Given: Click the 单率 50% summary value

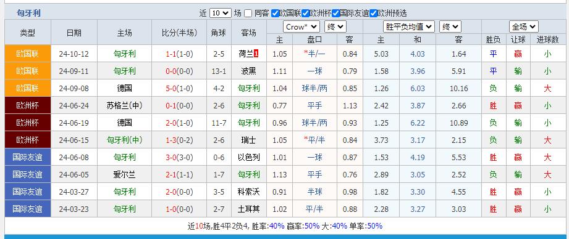Looking at the screenshot, I should coord(374,226).
